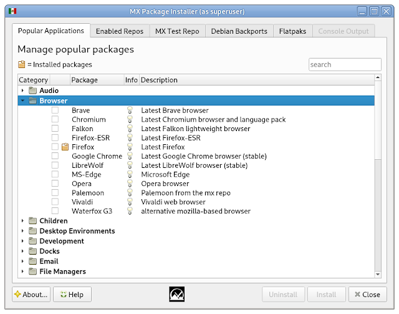Image resolution: width=399 pixels, height=314 pixels.
Task: Click the installed-package icon beside Firefox
Action: click(x=65, y=147)
